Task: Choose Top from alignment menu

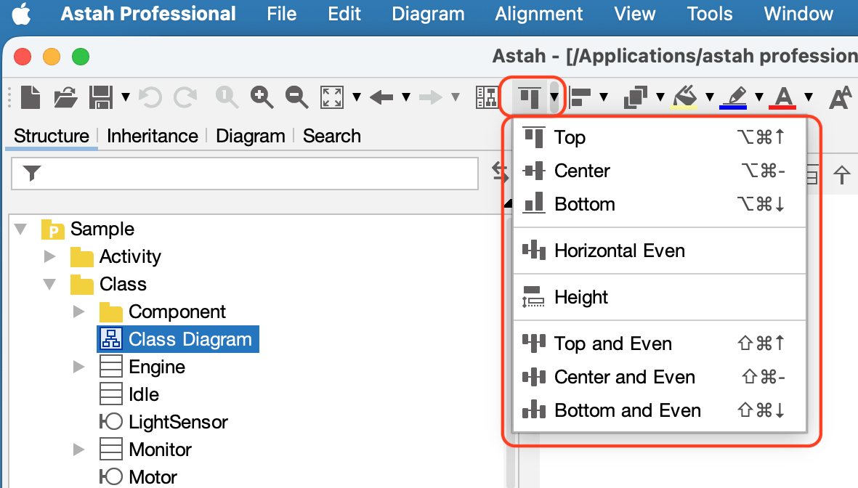Action: coord(660,137)
